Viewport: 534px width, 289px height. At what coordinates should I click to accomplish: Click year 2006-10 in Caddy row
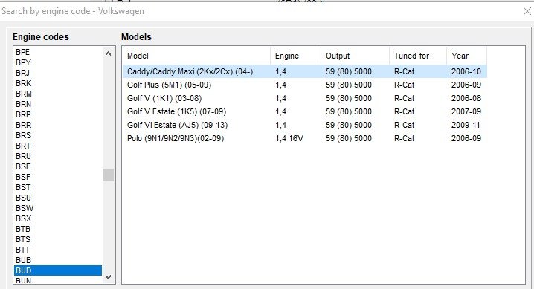point(466,71)
